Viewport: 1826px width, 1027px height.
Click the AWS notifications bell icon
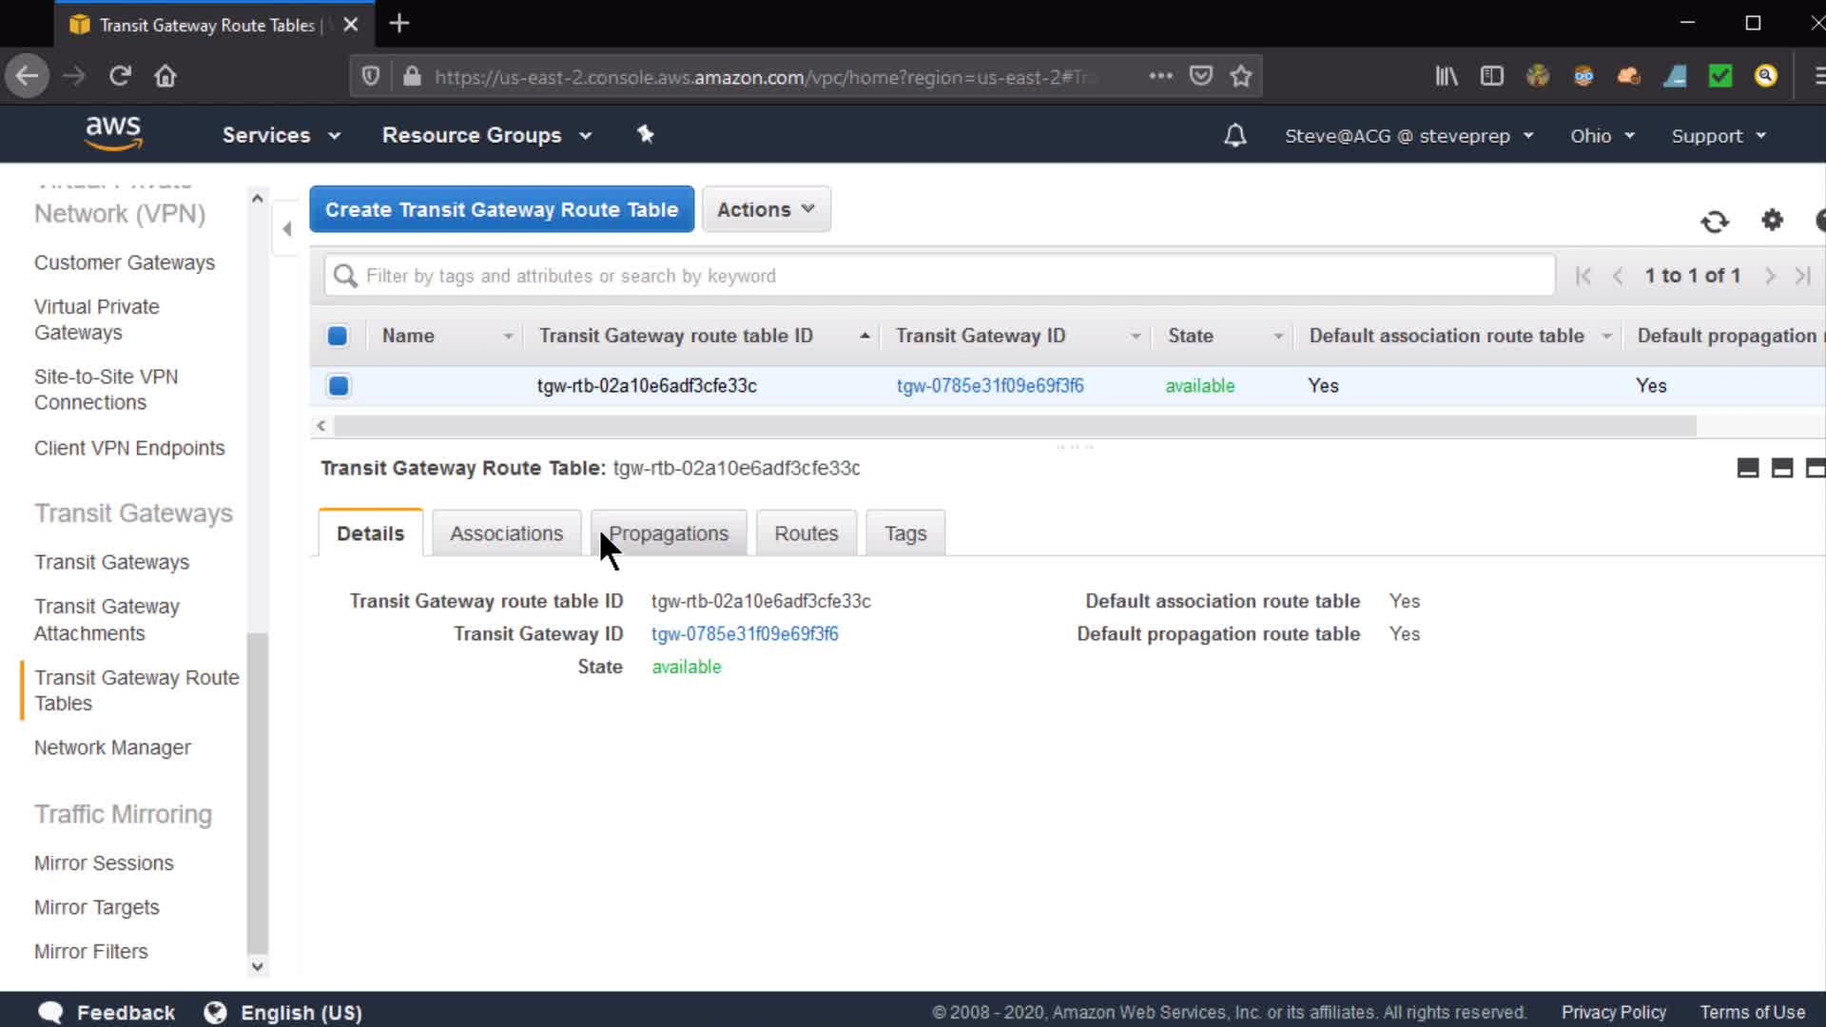tap(1234, 136)
